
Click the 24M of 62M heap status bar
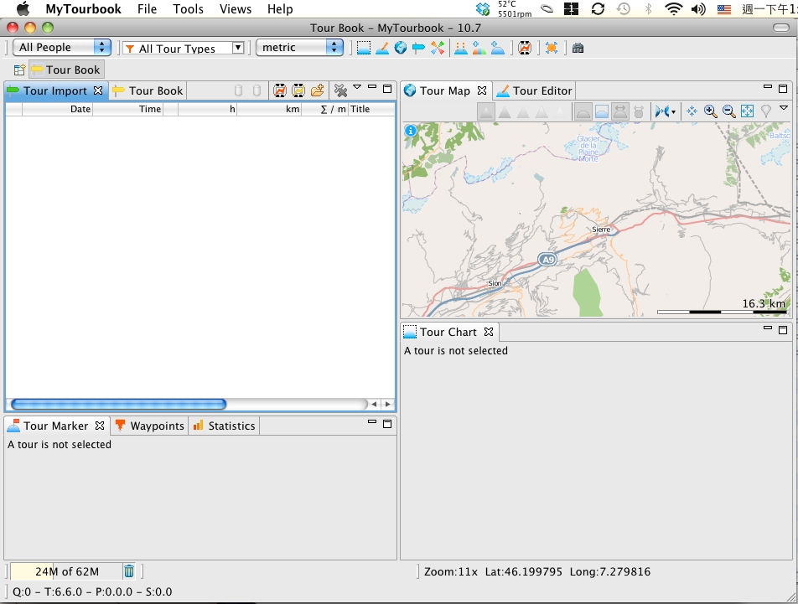click(67, 571)
